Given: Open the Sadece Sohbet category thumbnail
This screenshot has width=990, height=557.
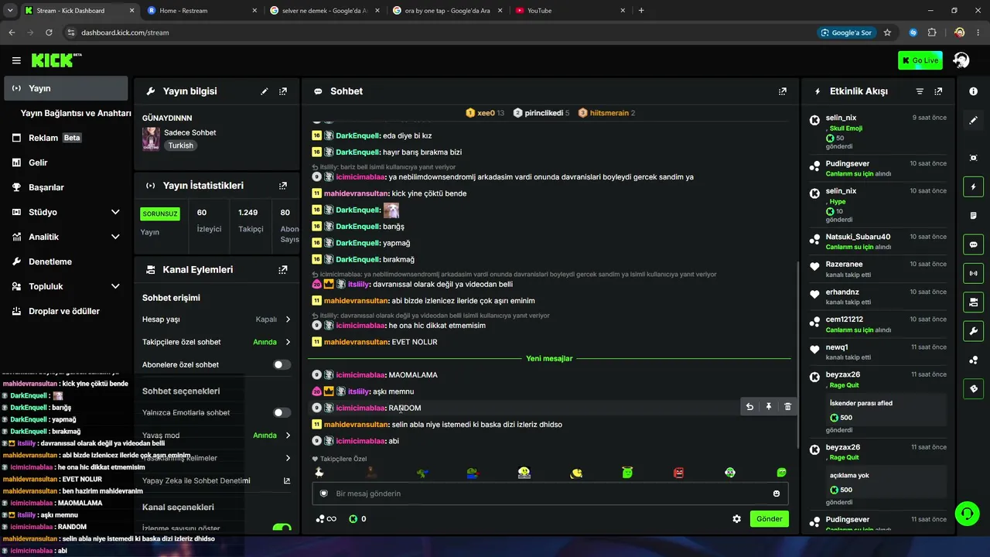Looking at the screenshot, I should [151, 138].
